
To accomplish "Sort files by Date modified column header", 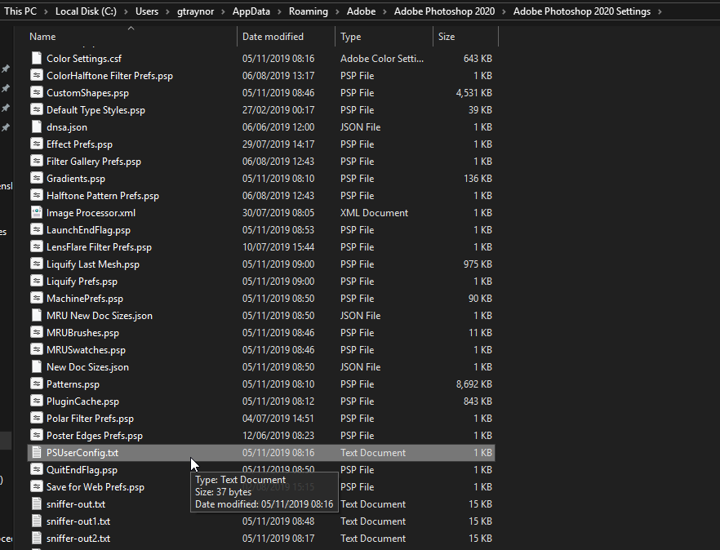I will pos(286,36).
